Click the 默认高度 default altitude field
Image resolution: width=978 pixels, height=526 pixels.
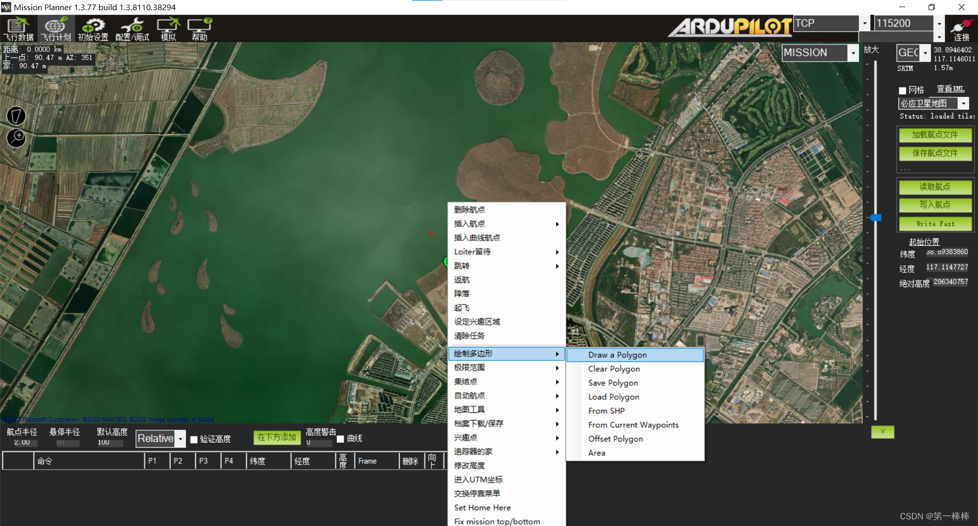click(x=111, y=442)
